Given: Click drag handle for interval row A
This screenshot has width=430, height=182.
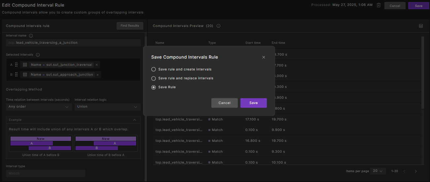Looking at the screenshot, I should click(16, 65).
